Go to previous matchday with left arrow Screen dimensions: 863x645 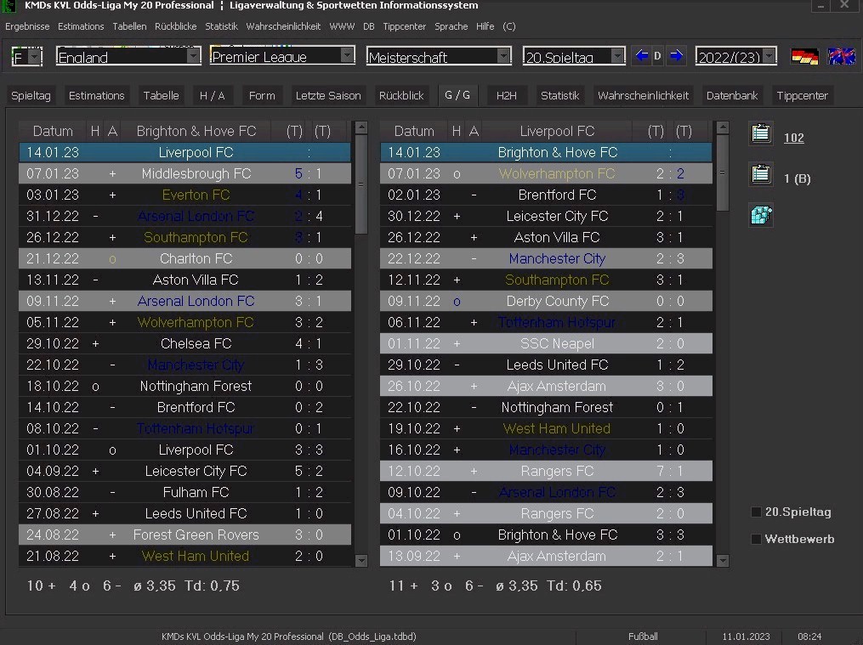point(641,56)
